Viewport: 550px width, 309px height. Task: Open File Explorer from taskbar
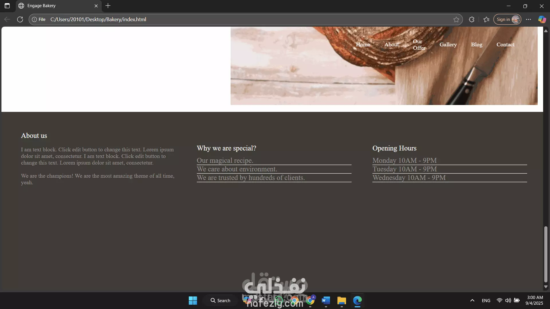pyautogui.click(x=341, y=300)
